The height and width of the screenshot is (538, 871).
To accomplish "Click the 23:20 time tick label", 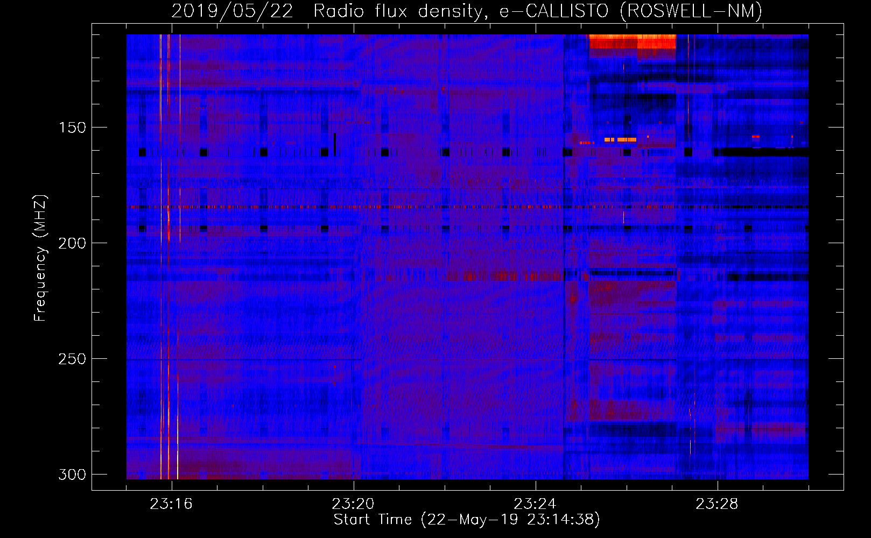I will point(353,504).
